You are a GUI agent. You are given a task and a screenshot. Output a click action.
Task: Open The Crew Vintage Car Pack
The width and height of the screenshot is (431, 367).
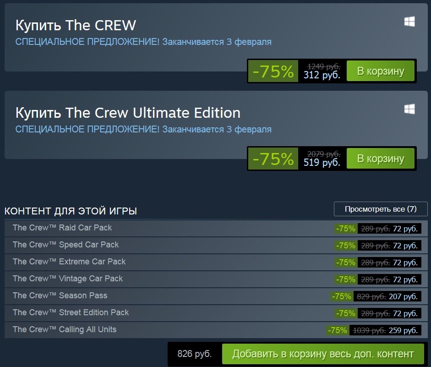[x=68, y=279]
